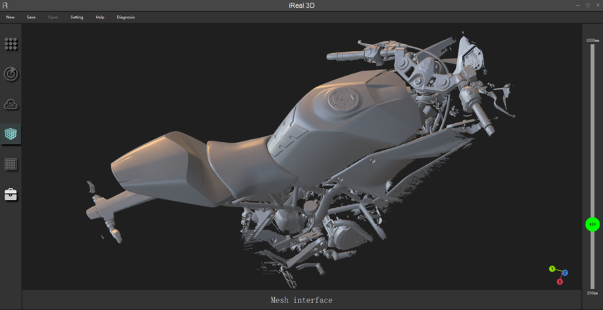Open the Help menu
The height and width of the screenshot is (310, 603).
point(100,17)
